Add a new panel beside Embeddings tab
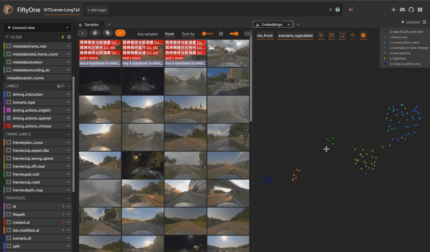Screen dimensions: 430x252 [298, 25]
